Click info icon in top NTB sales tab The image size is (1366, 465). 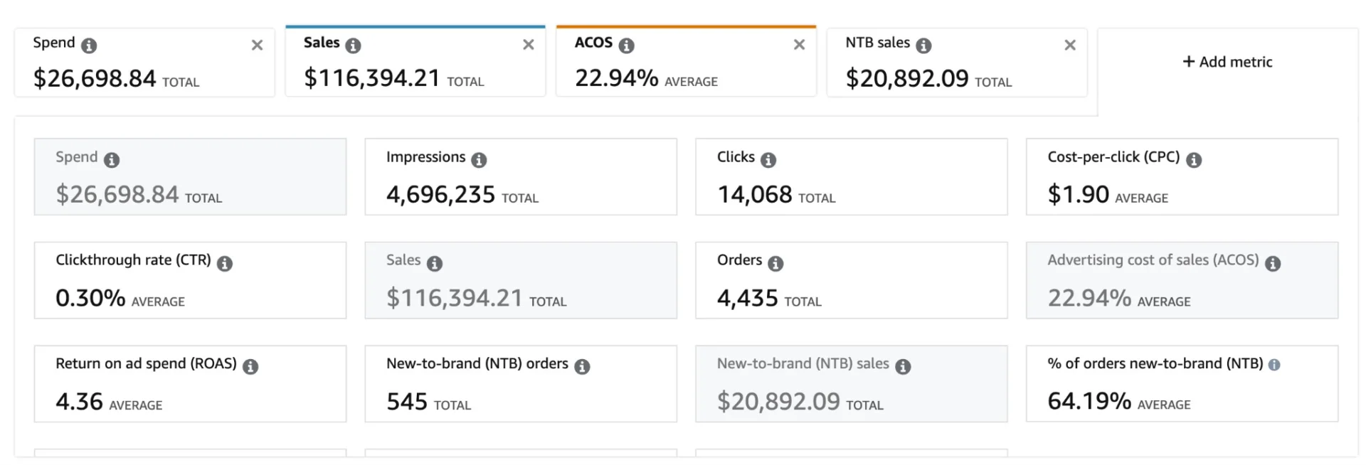click(x=923, y=46)
